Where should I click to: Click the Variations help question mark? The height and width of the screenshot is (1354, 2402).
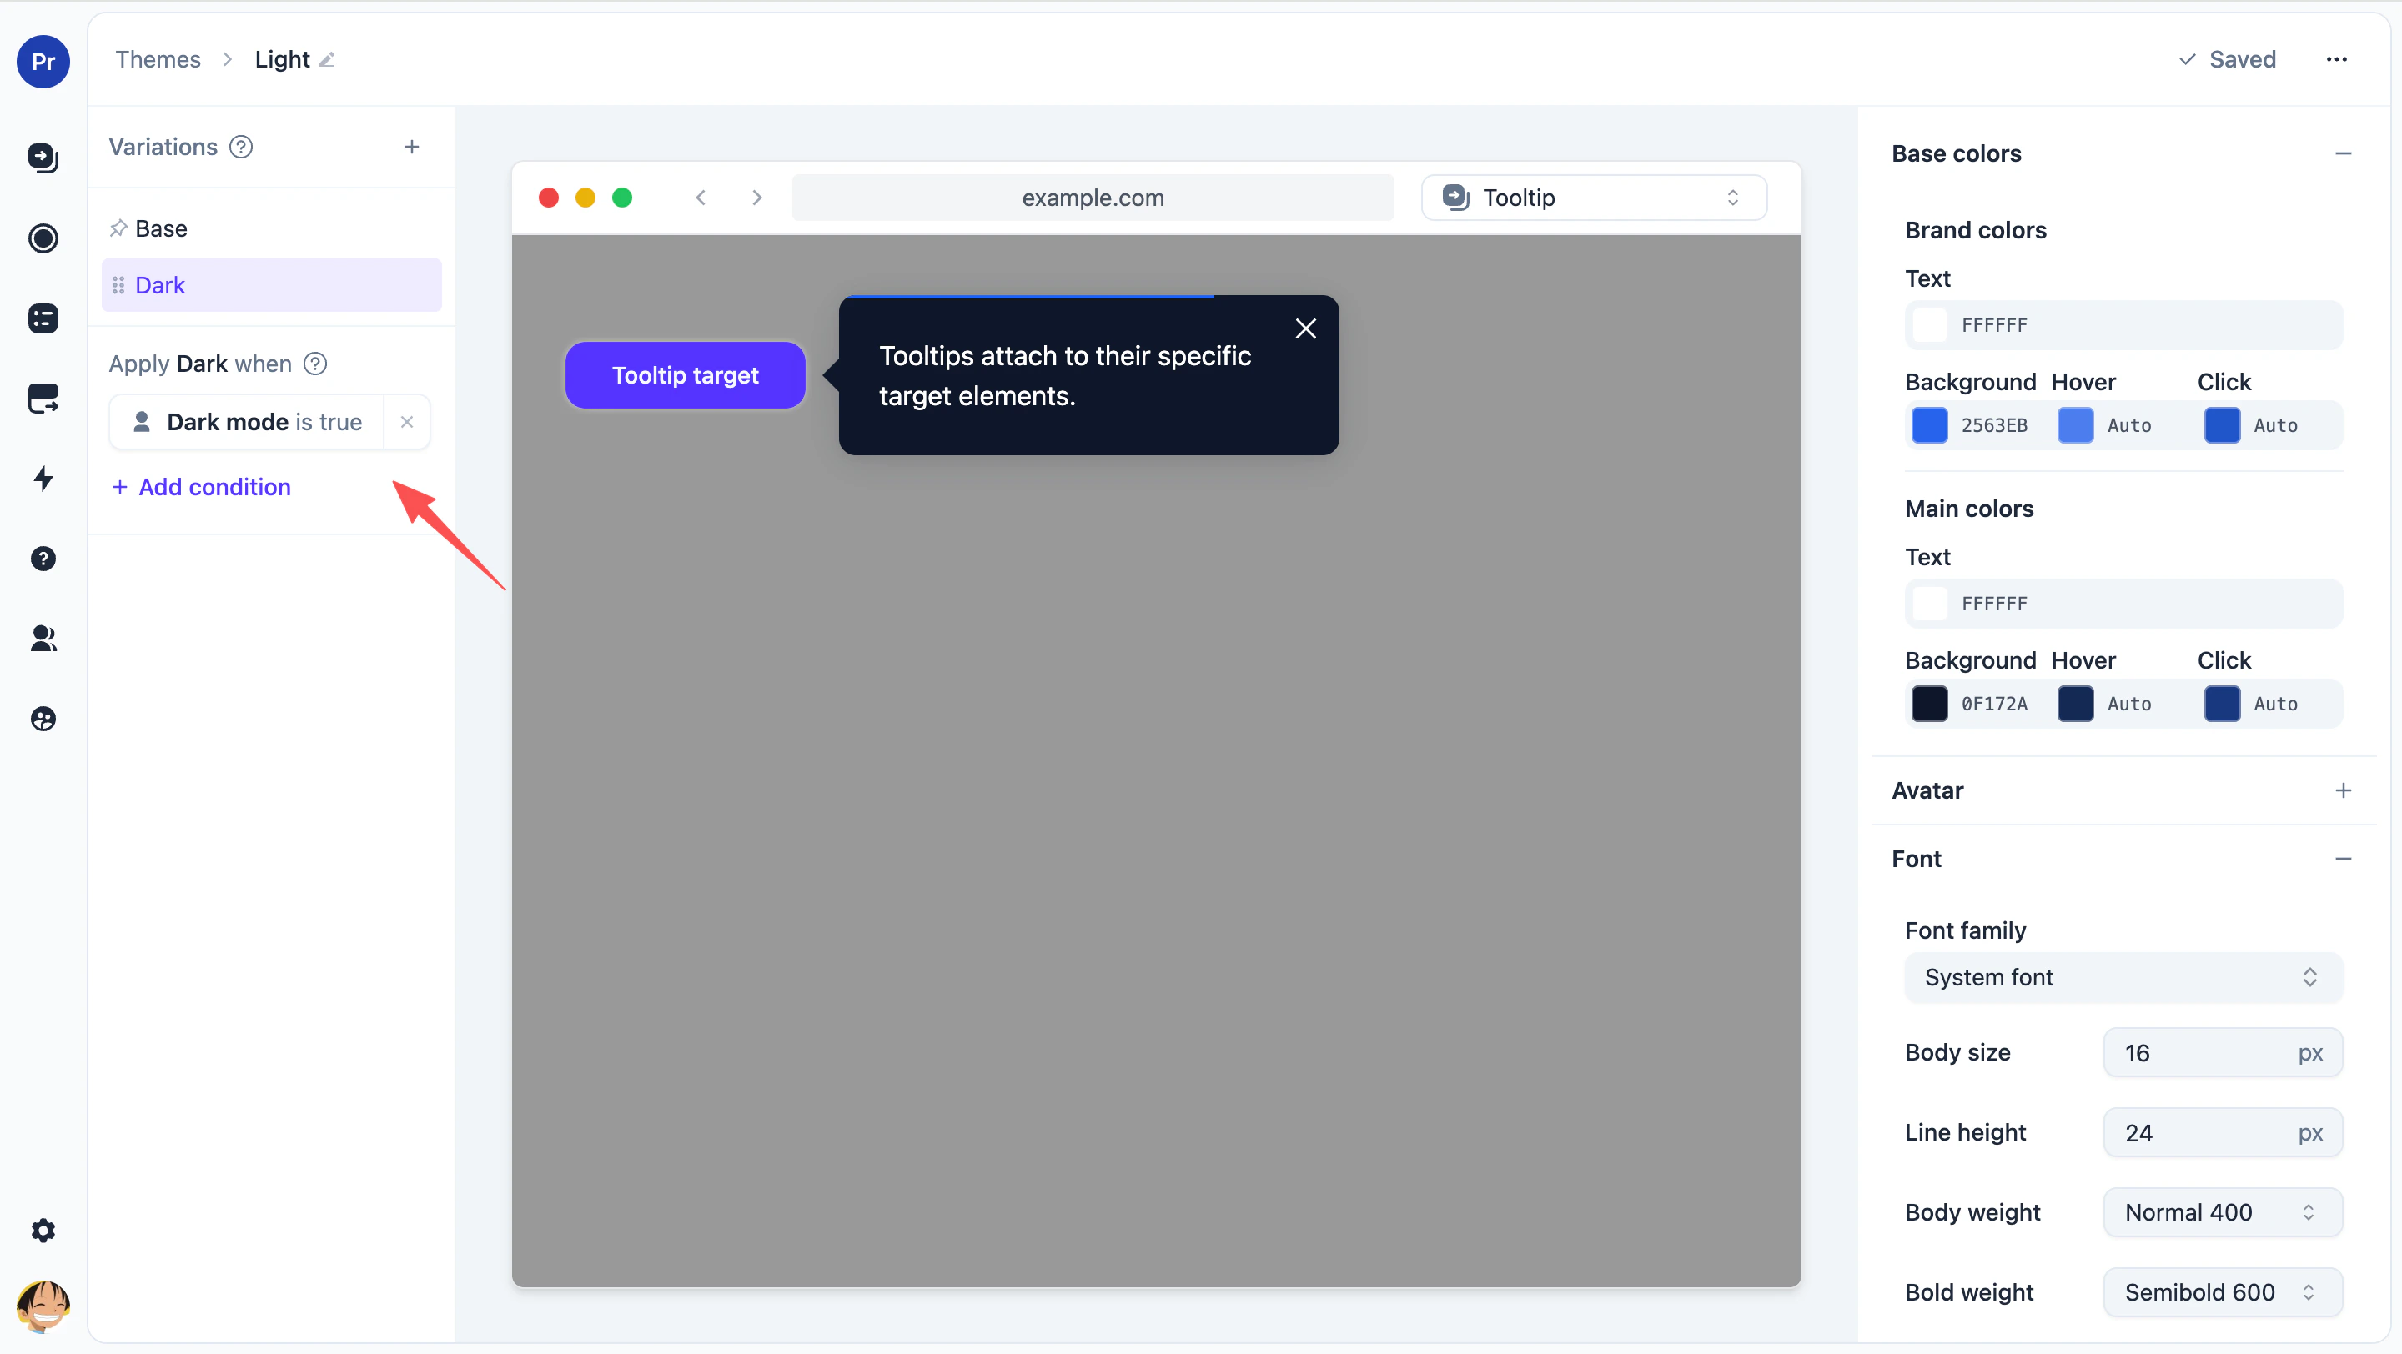pos(240,148)
